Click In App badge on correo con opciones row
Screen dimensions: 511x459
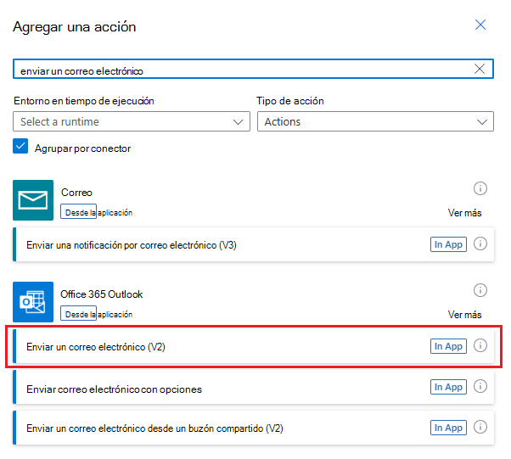(x=448, y=387)
